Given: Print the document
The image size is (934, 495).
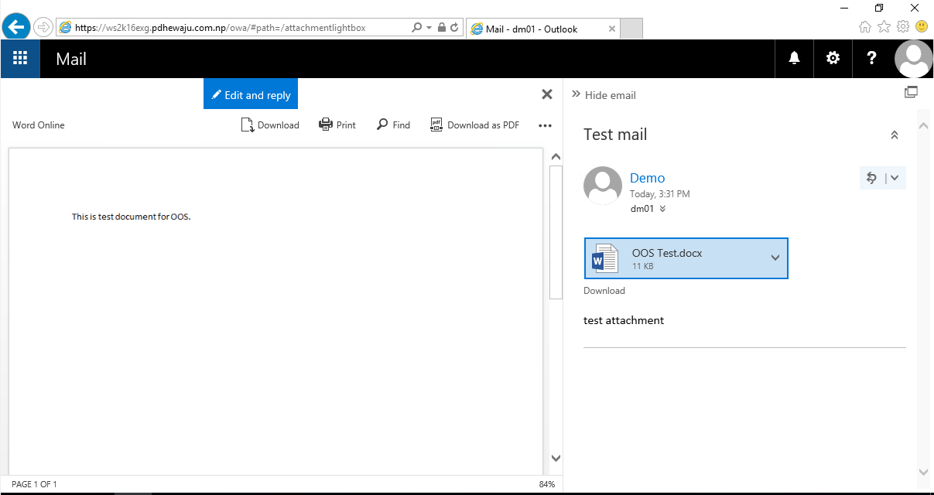Looking at the screenshot, I should coord(337,125).
